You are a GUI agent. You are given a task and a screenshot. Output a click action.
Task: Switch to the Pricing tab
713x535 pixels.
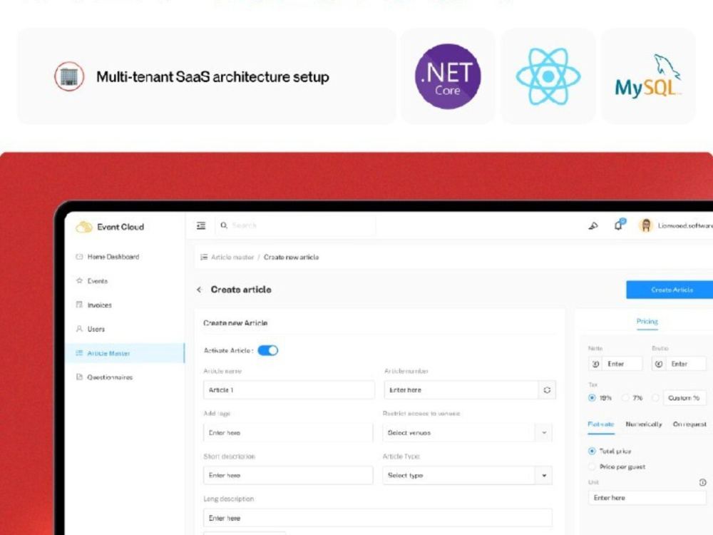647,322
